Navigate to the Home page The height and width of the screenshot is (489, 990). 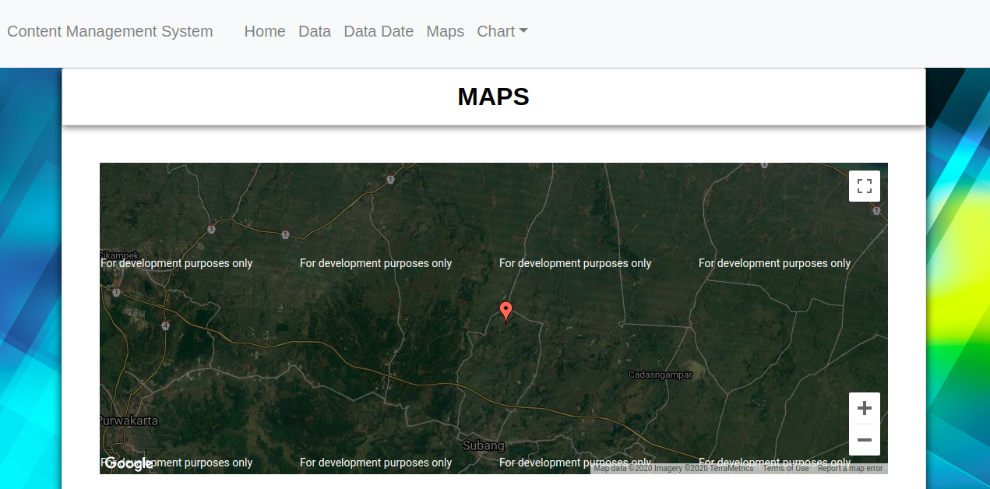click(265, 31)
